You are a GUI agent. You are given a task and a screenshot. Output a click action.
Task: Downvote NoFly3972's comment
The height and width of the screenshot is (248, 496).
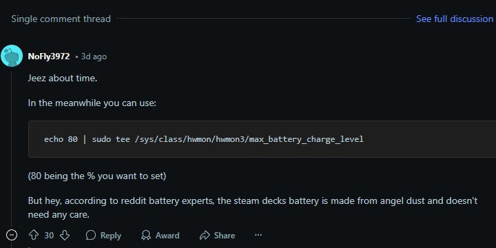tap(65, 235)
